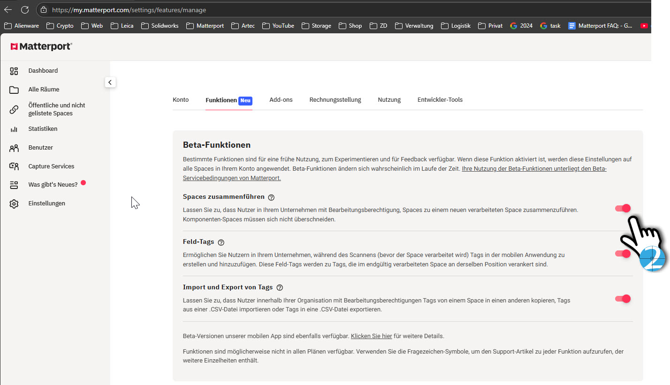
Task: Click the 'Spaces zusammenführen' heading text
Action: 224,197
